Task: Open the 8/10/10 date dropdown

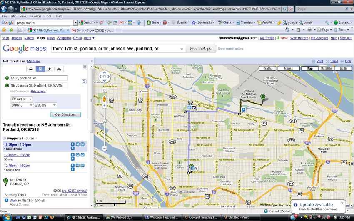Action: 22,105
